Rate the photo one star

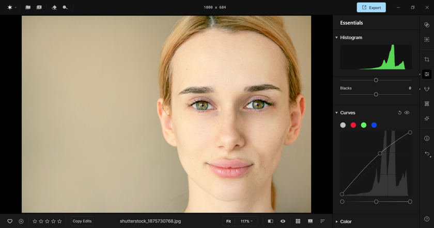[35, 221]
